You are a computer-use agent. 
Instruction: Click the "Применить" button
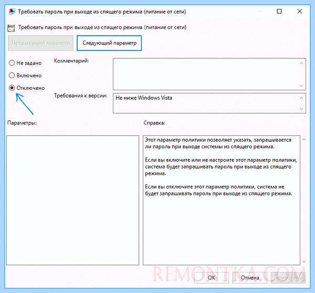coord(288,278)
